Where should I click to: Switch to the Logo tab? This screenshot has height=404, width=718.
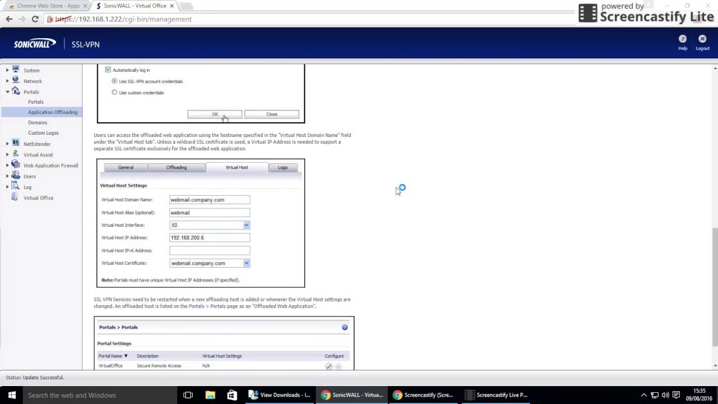click(x=283, y=167)
